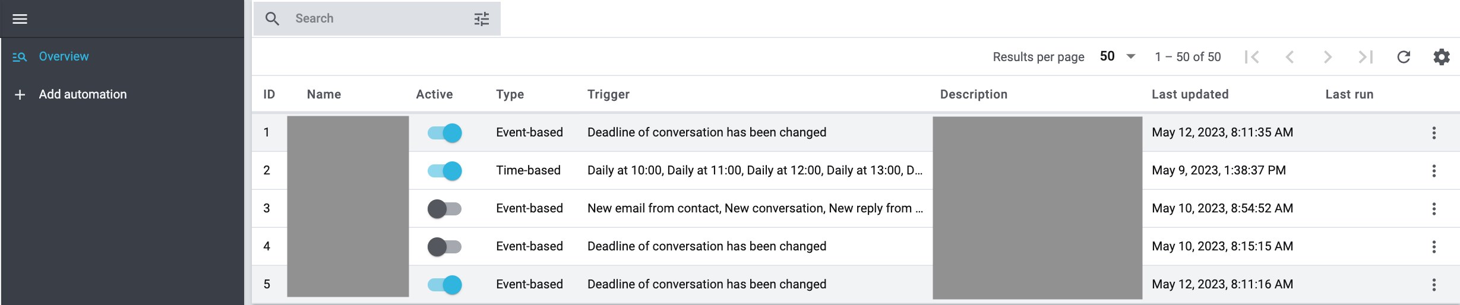The width and height of the screenshot is (1460, 305).
Task: Select Overview in the sidebar
Action: point(64,56)
